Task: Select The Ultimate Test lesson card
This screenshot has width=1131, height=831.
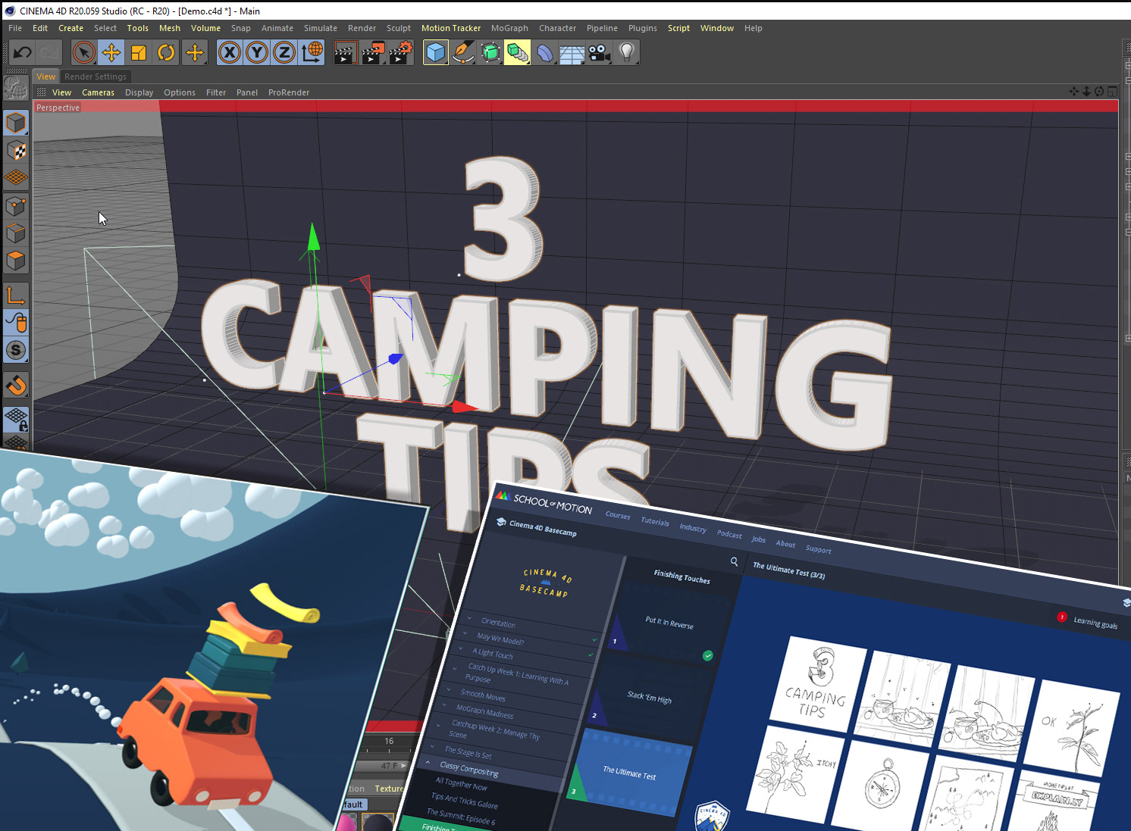Action: (629, 773)
